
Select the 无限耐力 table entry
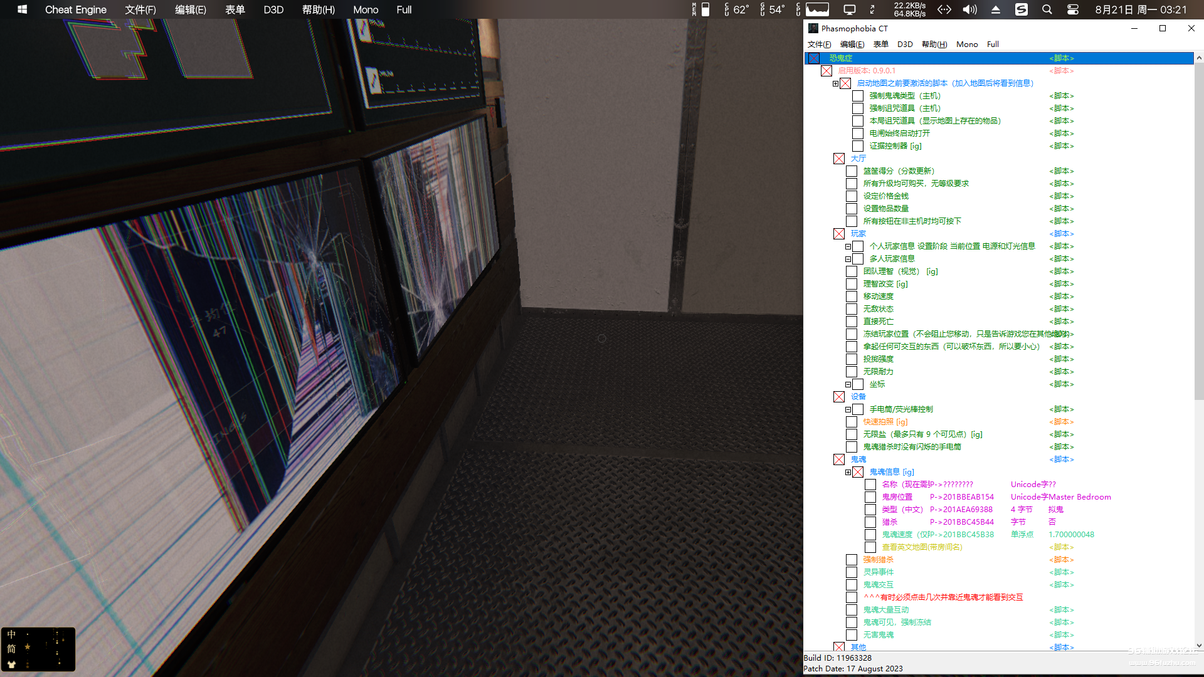pyautogui.click(x=878, y=372)
